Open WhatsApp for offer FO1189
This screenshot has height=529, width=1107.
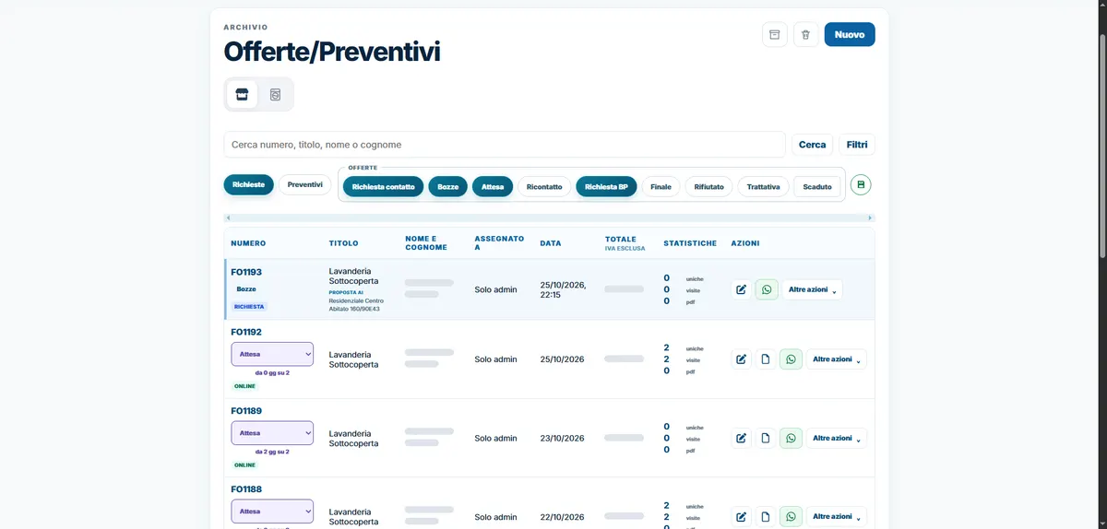pos(791,438)
